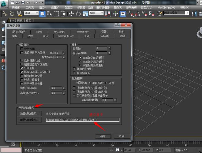The width and height of the screenshot is (202, 153).
Task: Choose the Rectangular Selection Region tool
Action: pos(56,14)
